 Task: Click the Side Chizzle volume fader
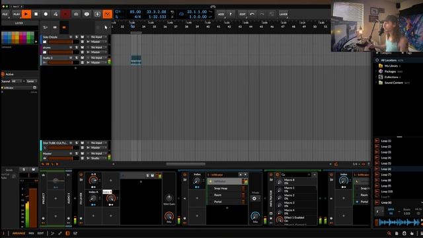point(63,42)
